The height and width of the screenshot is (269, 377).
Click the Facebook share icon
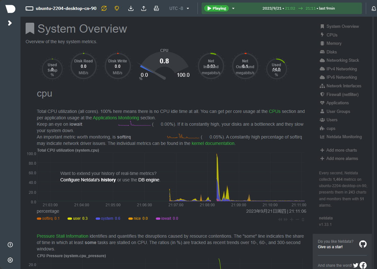363,265
